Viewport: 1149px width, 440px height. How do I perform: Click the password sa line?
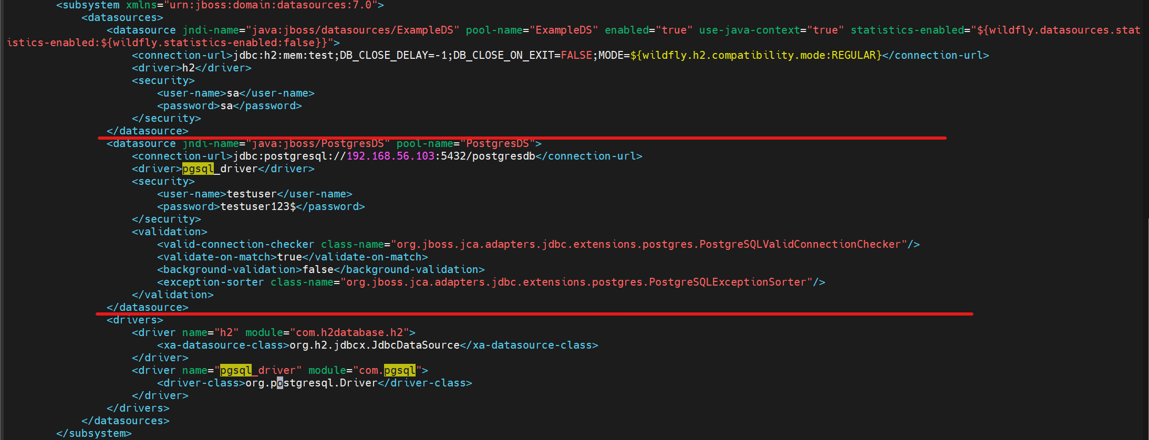point(230,106)
